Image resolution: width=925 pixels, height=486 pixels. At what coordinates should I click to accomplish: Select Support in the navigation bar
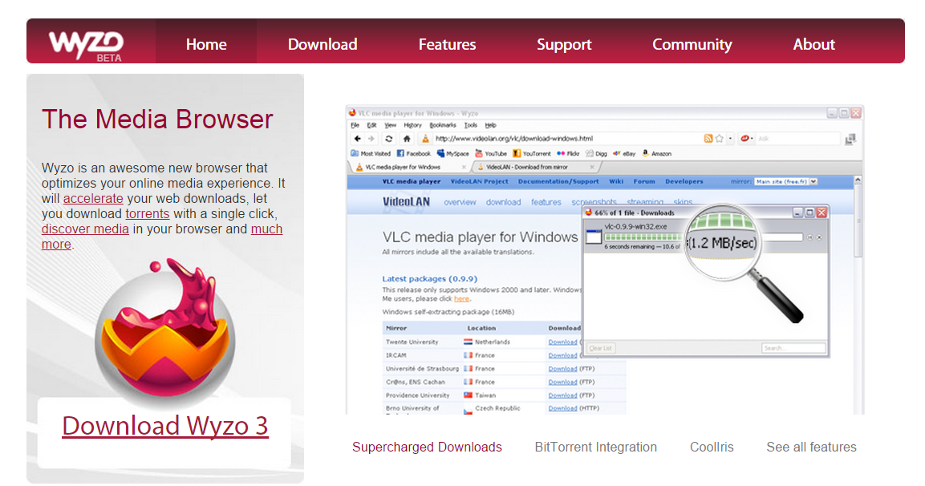coord(563,44)
